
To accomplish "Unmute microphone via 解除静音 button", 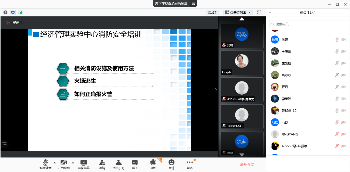I will pos(45,164).
